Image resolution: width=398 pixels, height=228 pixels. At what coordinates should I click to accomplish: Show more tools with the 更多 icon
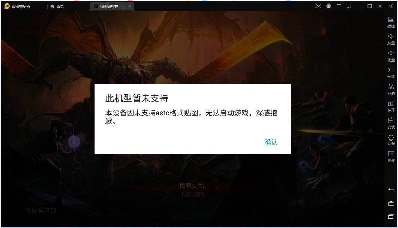click(x=391, y=156)
